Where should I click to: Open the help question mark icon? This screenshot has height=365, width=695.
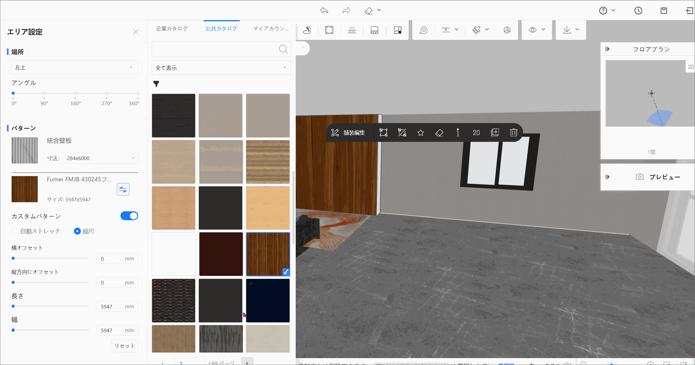click(603, 11)
